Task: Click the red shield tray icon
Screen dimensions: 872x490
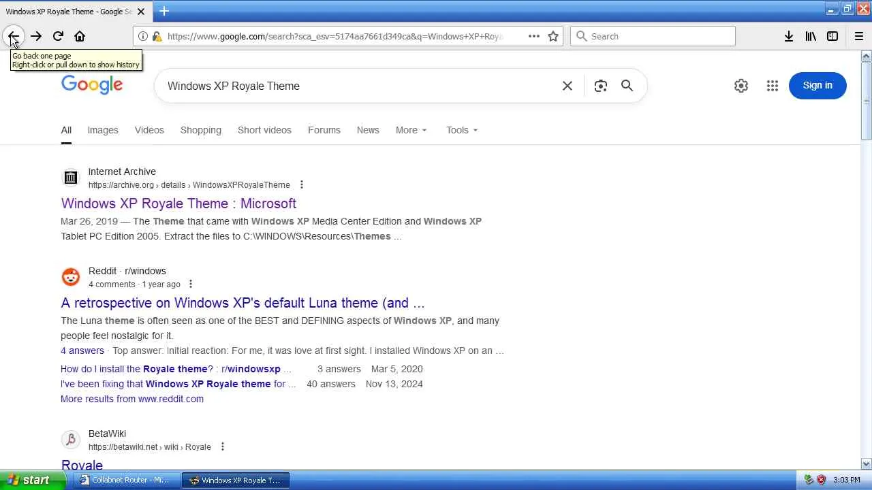Action: click(x=822, y=480)
